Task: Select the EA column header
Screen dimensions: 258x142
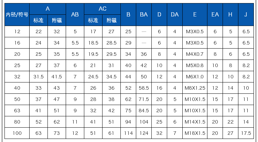Action: point(215,14)
